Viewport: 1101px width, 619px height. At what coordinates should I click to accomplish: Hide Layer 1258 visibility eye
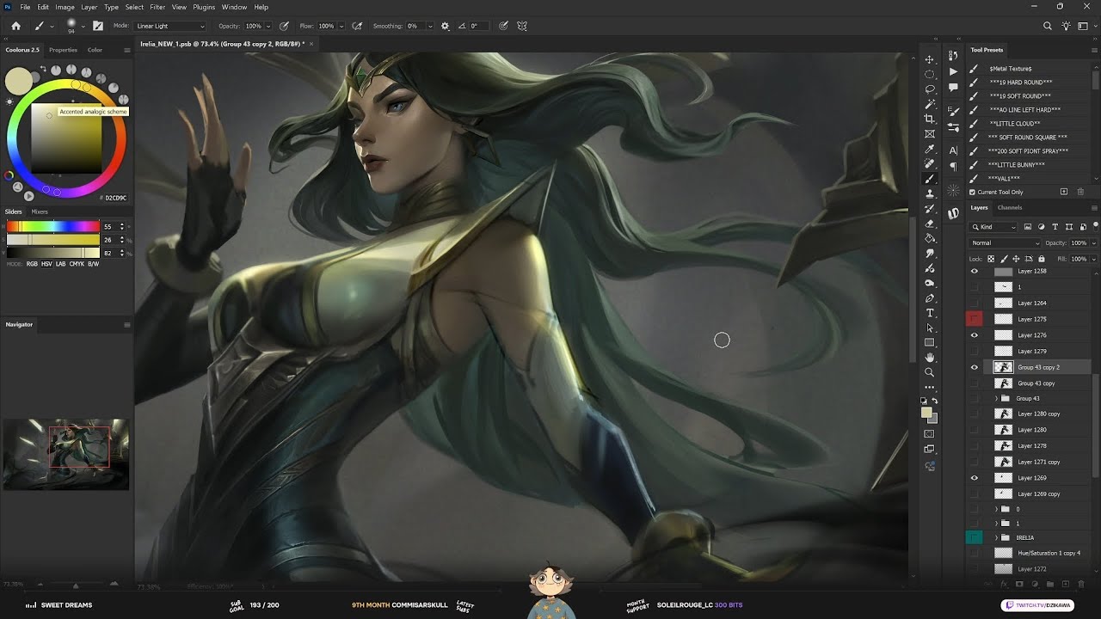pyautogui.click(x=975, y=272)
